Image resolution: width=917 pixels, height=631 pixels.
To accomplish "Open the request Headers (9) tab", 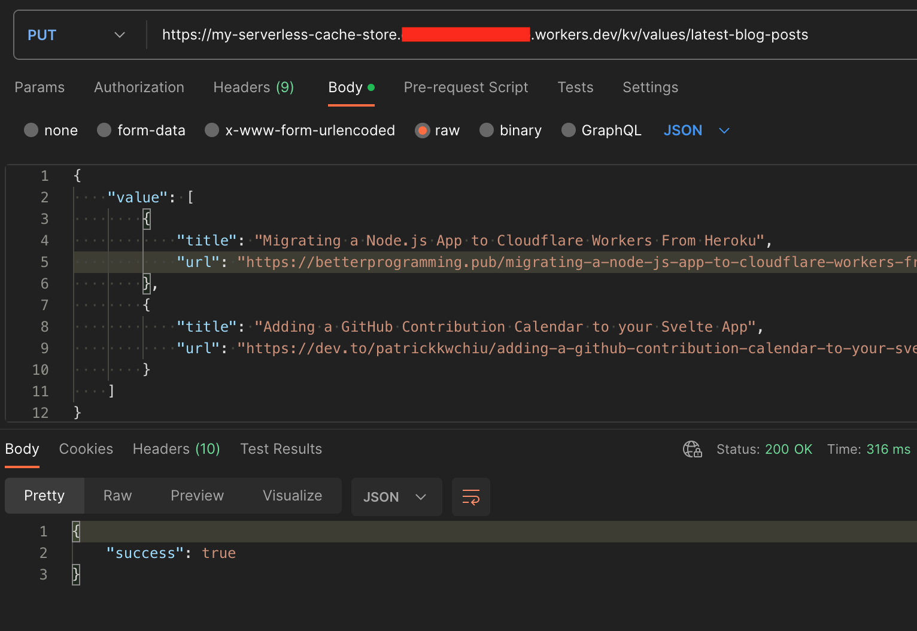I will click(254, 87).
